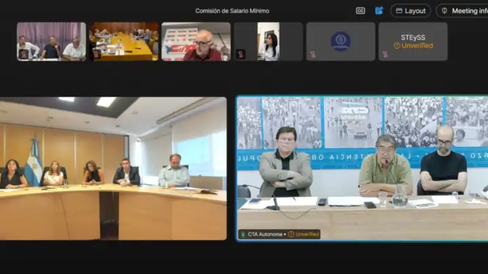Open the Meeting info panel
Viewport: 488px width, 274px height.
(464, 11)
